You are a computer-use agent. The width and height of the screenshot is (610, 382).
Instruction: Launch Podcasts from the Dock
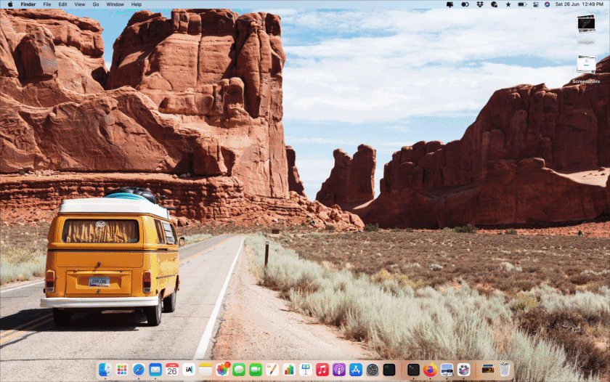pos(339,370)
